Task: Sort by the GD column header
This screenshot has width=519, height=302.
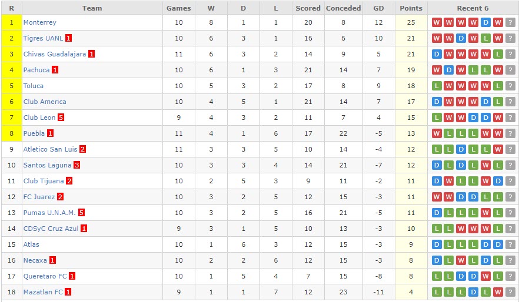Action: (x=378, y=8)
